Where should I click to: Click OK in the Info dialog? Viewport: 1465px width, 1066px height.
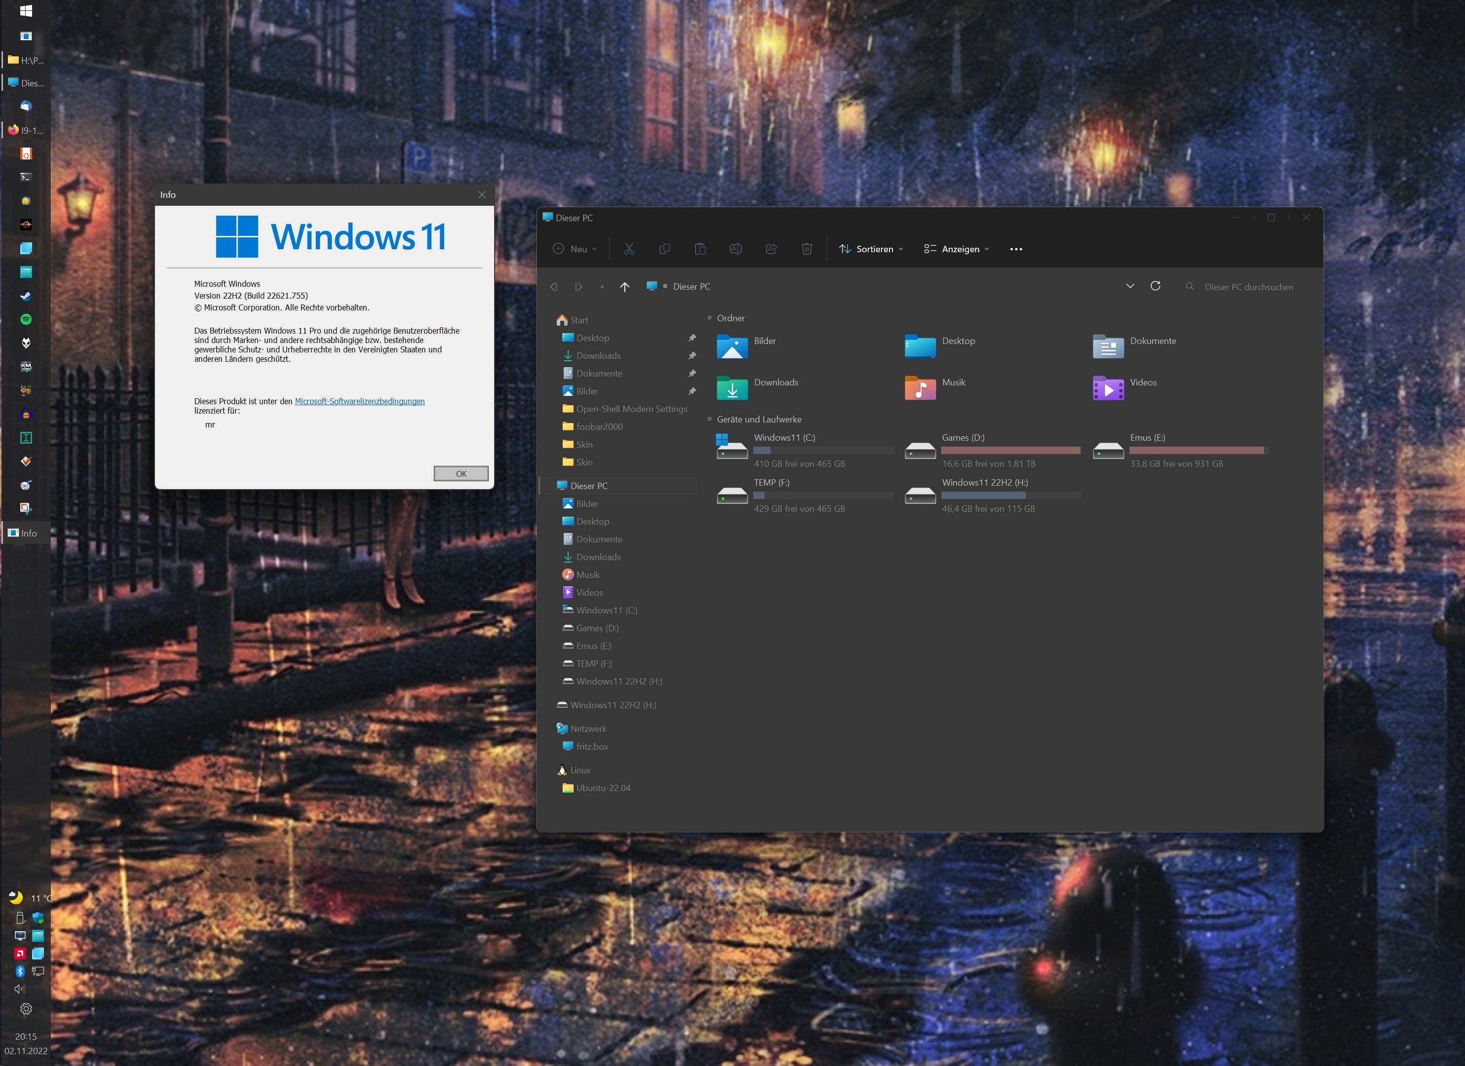point(461,474)
